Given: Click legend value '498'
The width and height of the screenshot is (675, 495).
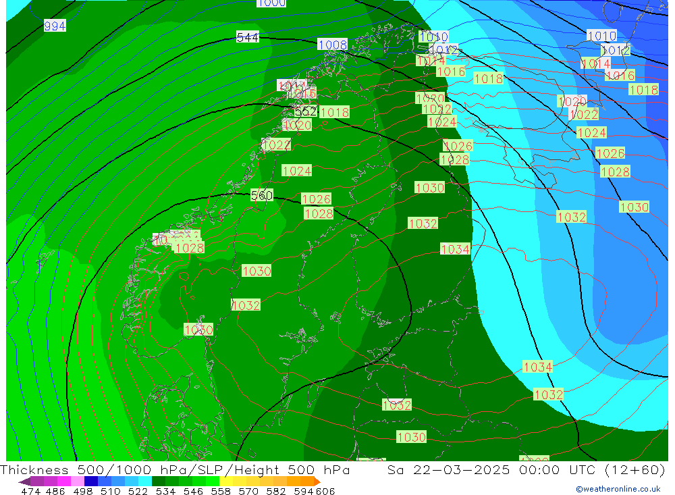Looking at the screenshot, I should pyautogui.click(x=82, y=491).
